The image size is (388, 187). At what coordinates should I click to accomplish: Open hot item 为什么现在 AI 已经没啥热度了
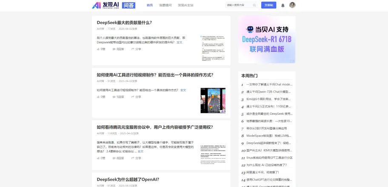(266, 165)
